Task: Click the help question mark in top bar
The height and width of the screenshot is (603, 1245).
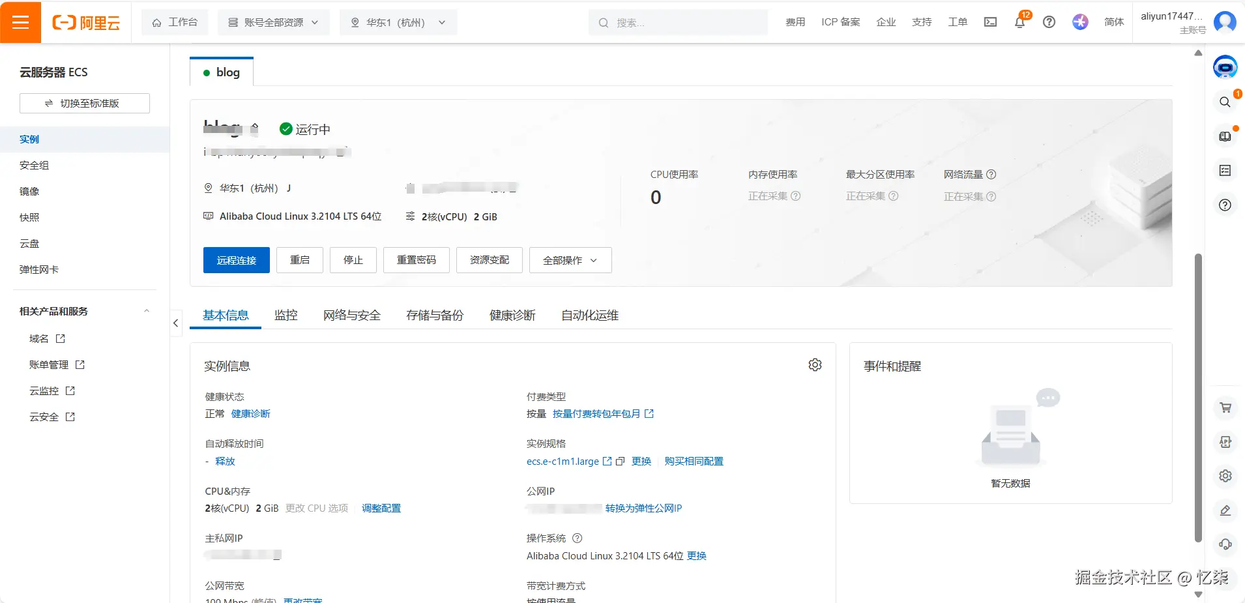Action: coord(1049,22)
